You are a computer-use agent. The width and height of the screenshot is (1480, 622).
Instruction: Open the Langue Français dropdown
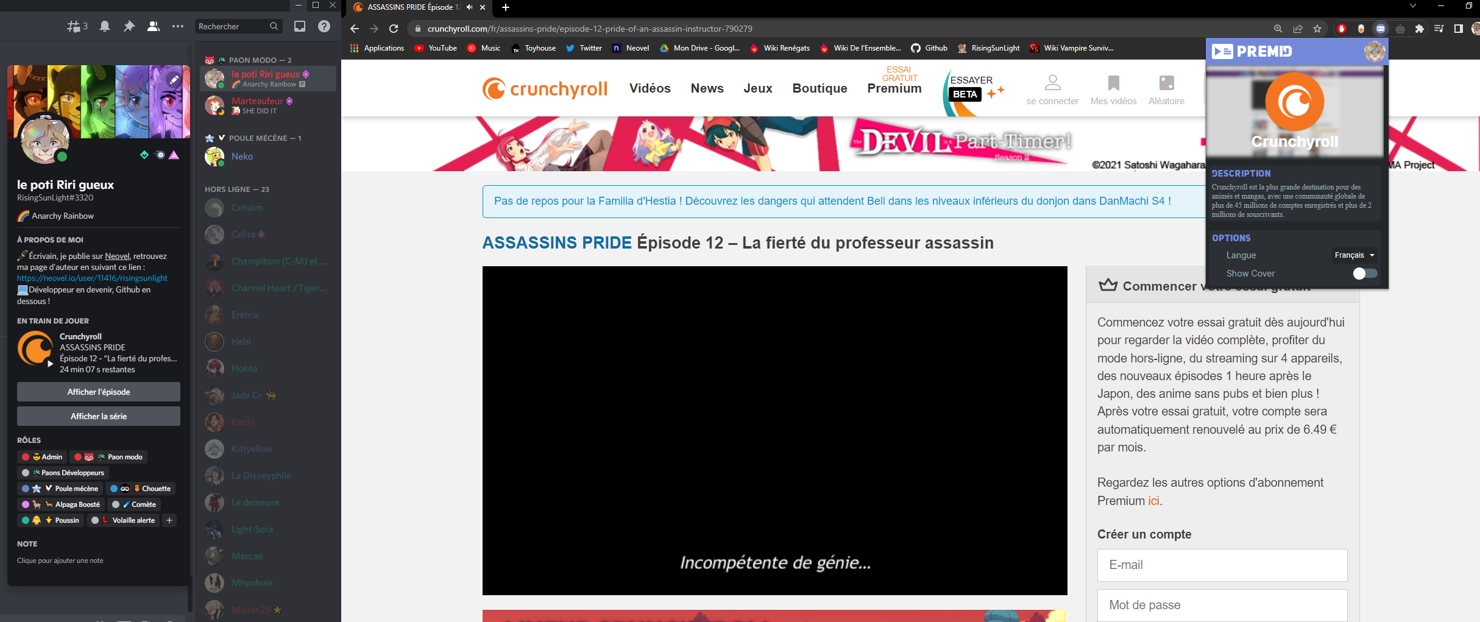[x=1353, y=255]
